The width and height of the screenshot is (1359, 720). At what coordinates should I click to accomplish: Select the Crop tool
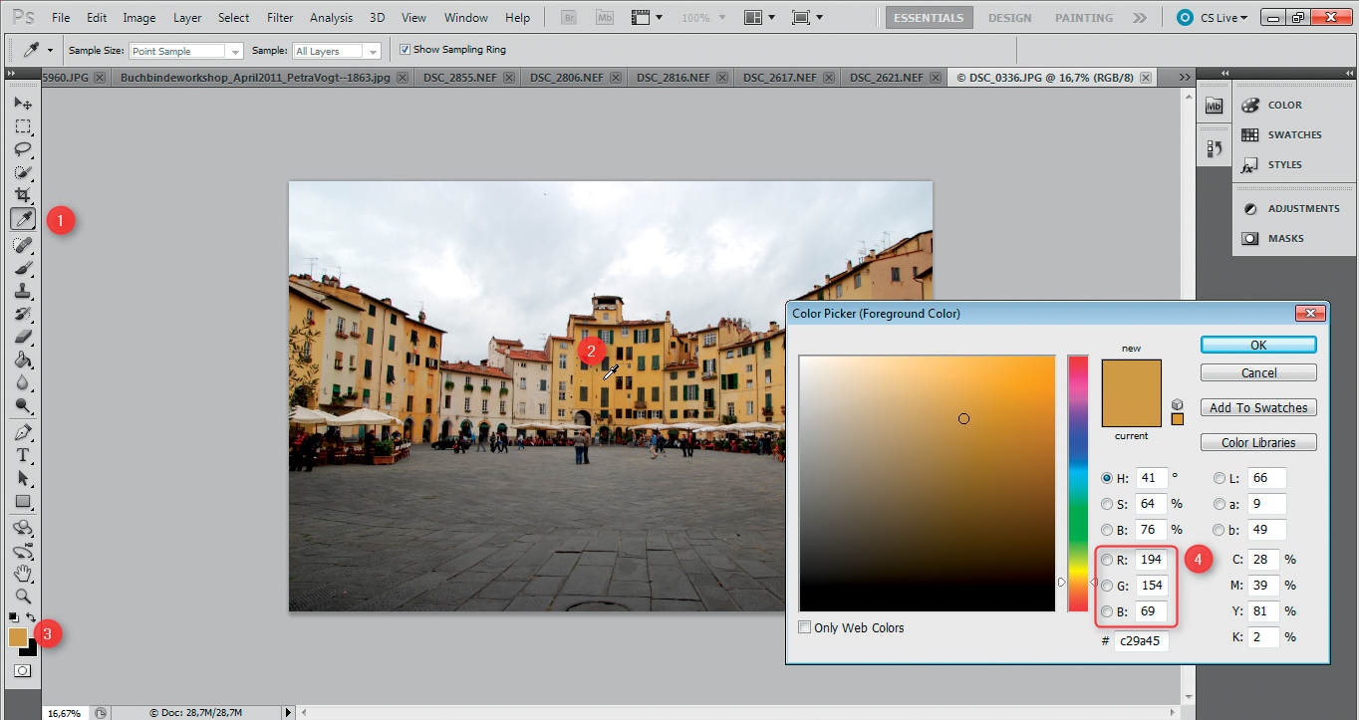(23, 195)
